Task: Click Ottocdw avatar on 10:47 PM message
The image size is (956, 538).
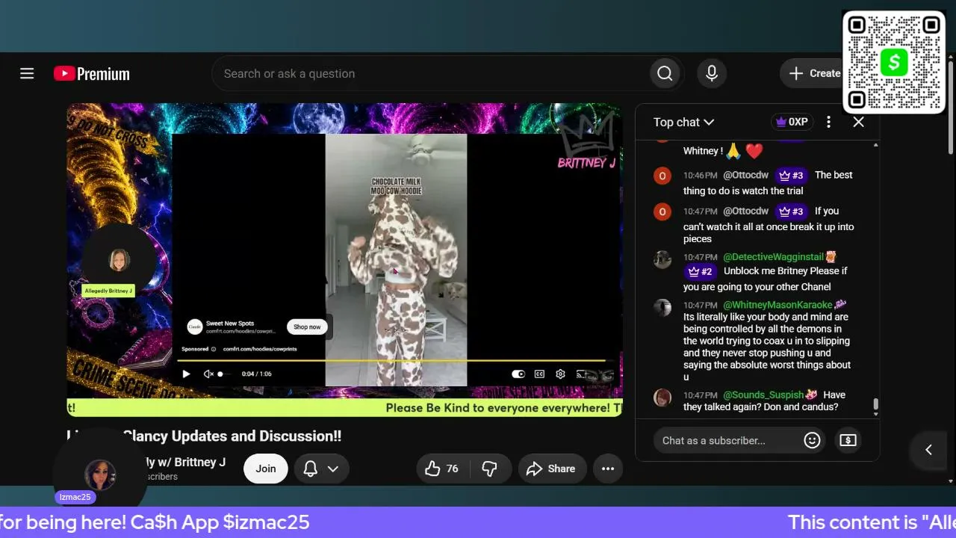Action: tap(662, 211)
